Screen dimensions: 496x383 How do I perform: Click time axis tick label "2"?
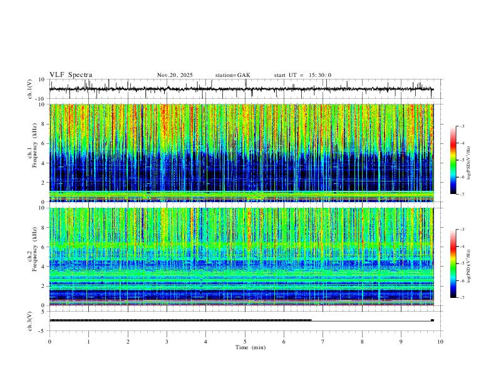click(x=128, y=342)
